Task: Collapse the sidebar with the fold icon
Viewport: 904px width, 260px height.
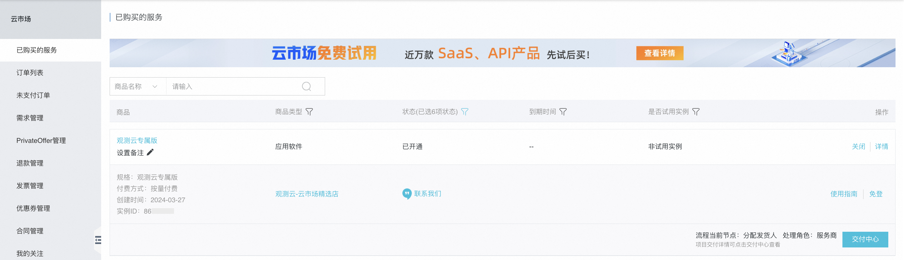Action: pyautogui.click(x=98, y=240)
